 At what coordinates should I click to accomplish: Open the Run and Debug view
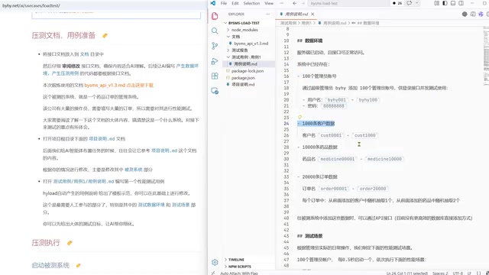(x=215, y=61)
